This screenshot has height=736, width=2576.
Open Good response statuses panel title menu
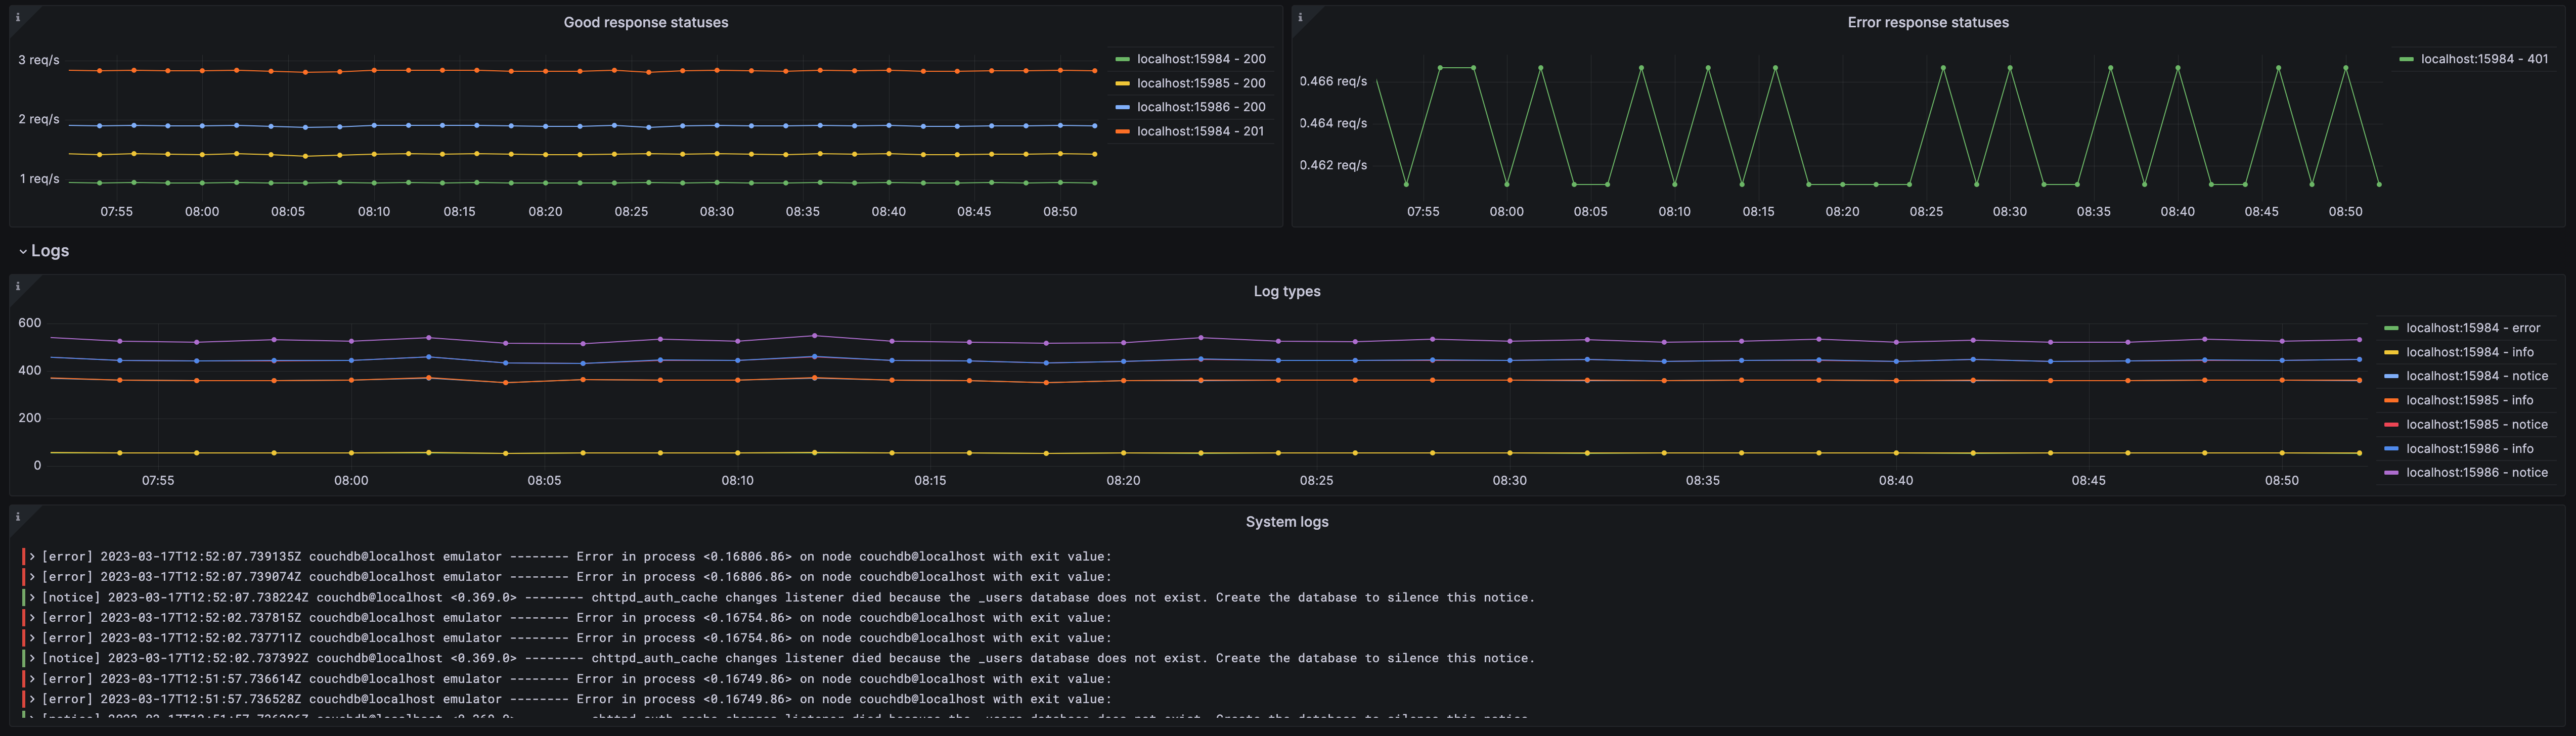tap(645, 22)
